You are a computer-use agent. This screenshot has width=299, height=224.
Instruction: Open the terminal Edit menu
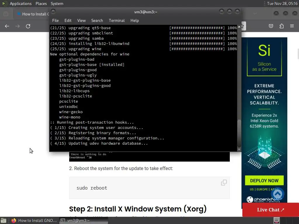click(x=68, y=20)
